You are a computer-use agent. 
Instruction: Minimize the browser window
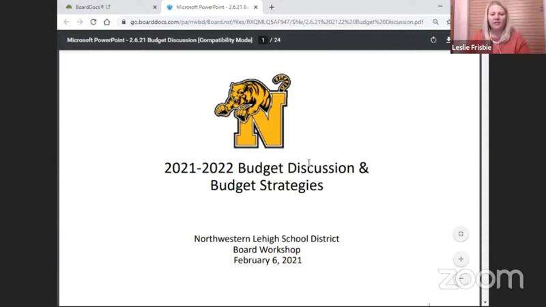tap(440, 6)
